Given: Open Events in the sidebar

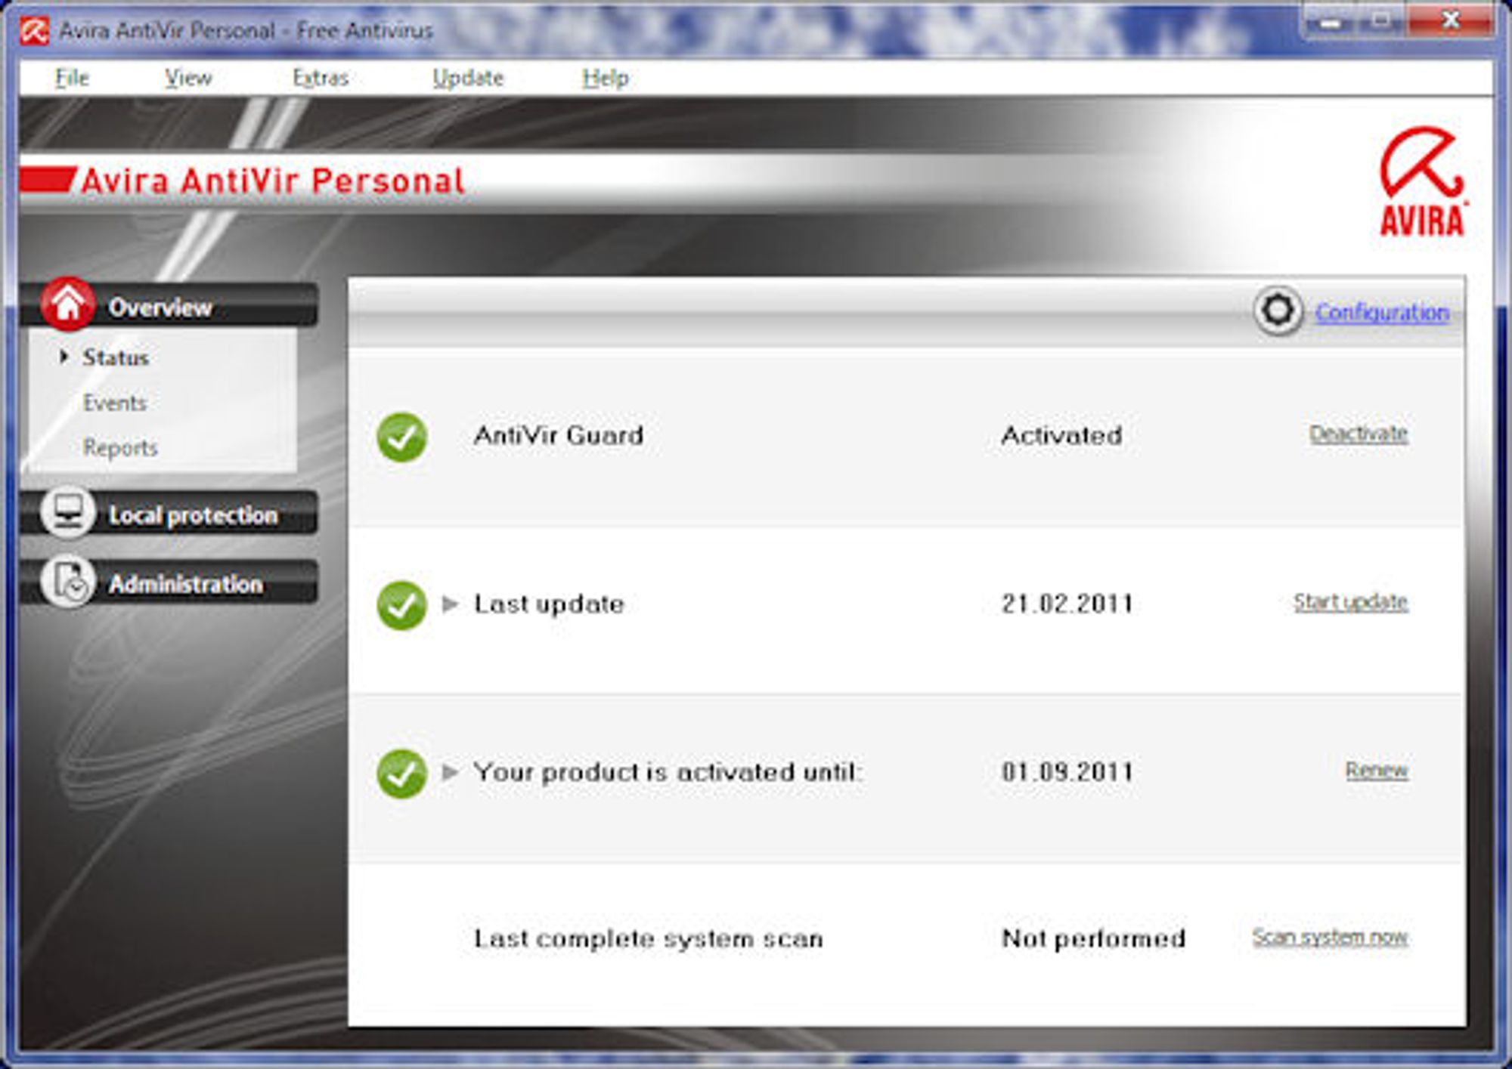Looking at the screenshot, I should 114,403.
